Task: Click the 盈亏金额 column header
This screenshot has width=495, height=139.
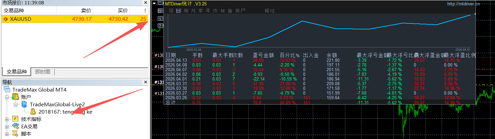Action: 263,55
